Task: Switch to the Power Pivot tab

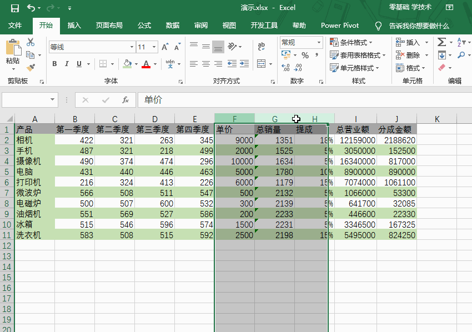Action: [x=340, y=26]
